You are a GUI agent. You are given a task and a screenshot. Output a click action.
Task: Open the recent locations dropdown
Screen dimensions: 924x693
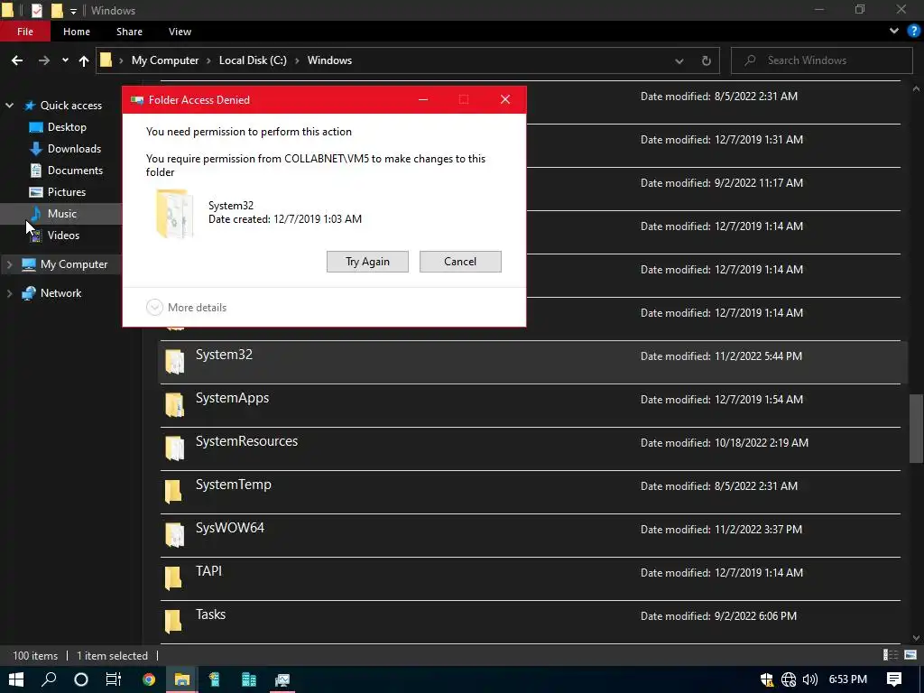click(65, 60)
